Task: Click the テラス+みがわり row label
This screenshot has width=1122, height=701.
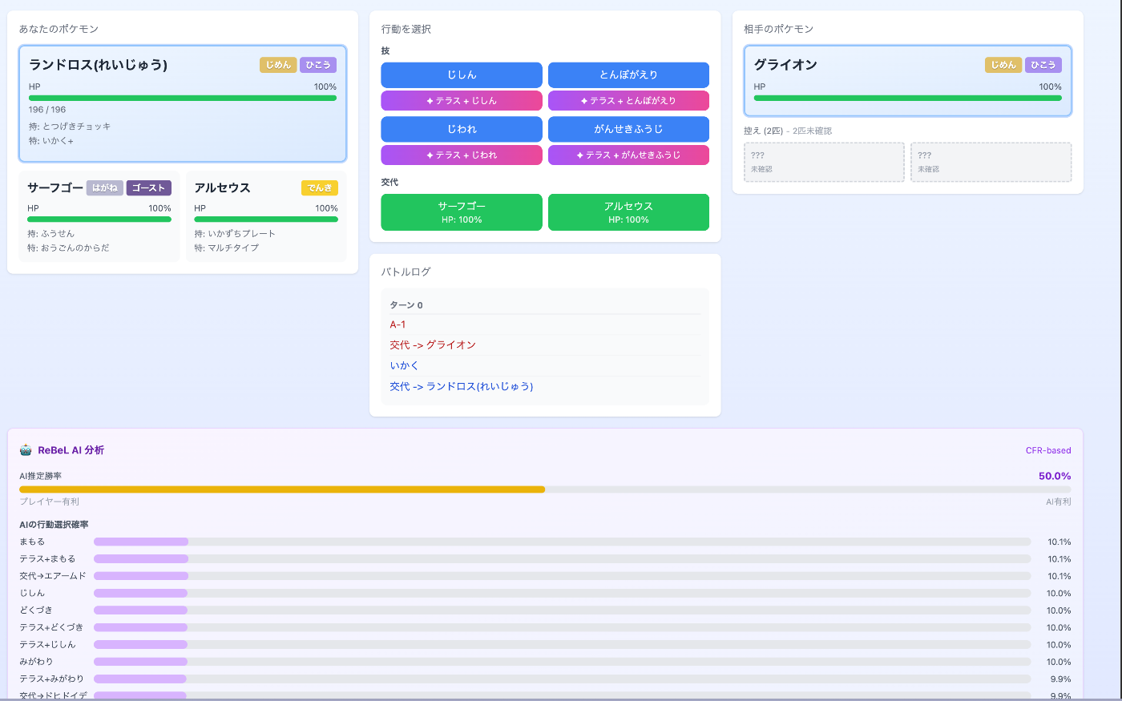Action: [51, 679]
